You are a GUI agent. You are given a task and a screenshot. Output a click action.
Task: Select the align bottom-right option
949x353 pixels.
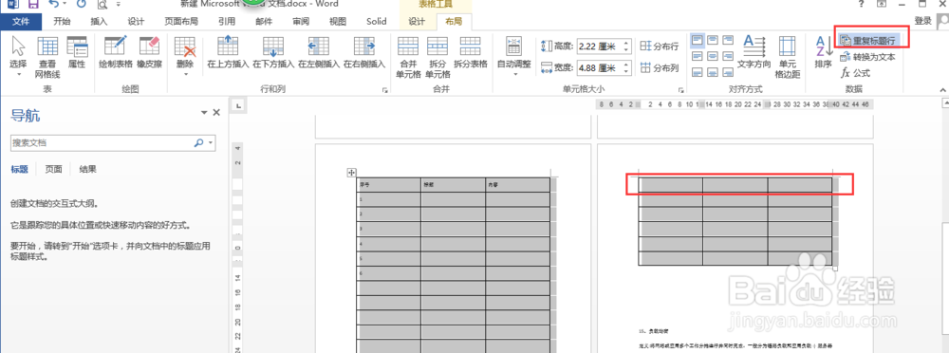(728, 72)
